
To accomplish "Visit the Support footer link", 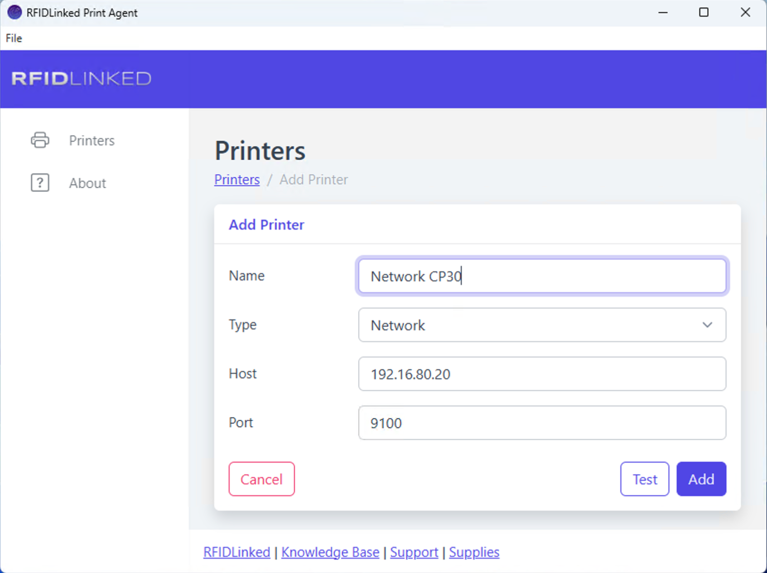I will coord(414,552).
